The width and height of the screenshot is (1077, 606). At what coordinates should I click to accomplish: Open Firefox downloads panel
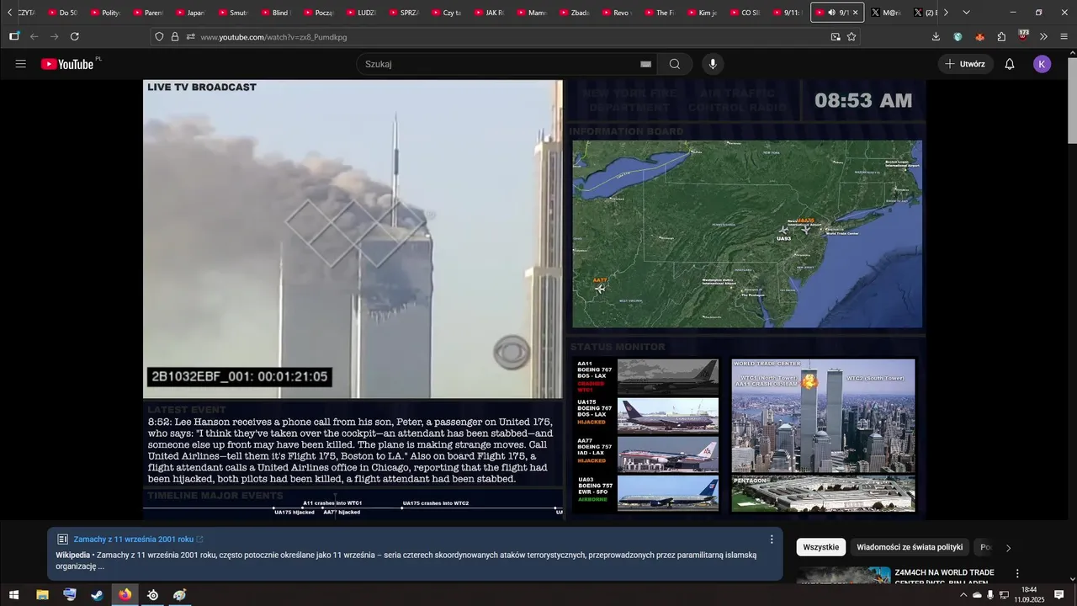(x=936, y=37)
